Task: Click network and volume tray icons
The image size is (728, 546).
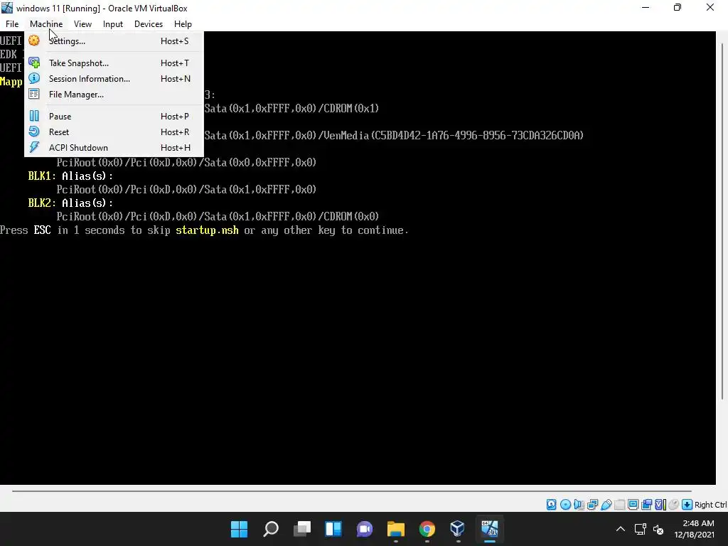Action: point(650,529)
